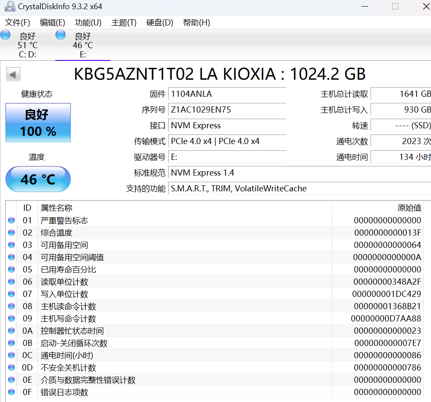This screenshot has width=431, height=402.
Task: Click raw value 000000001DC429
Action: pyautogui.click(x=386, y=294)
